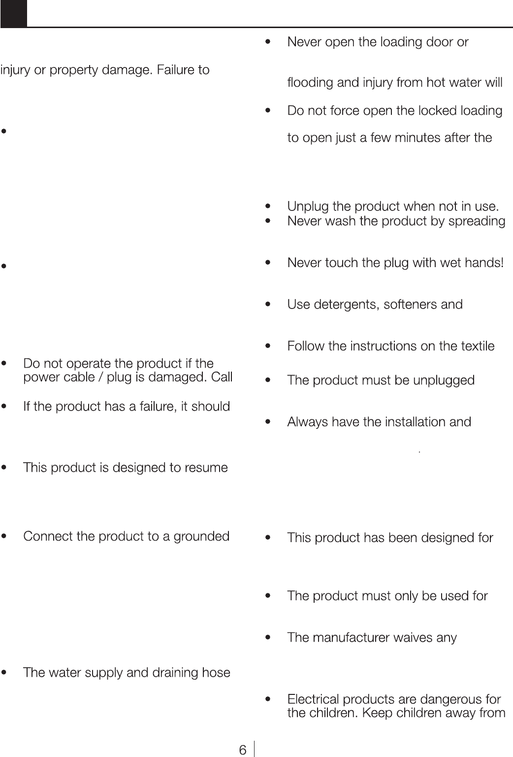513x757 pixels.
Task: Click the line "power cable / plug is damaged. Call"
Action: tap(128, 378)
